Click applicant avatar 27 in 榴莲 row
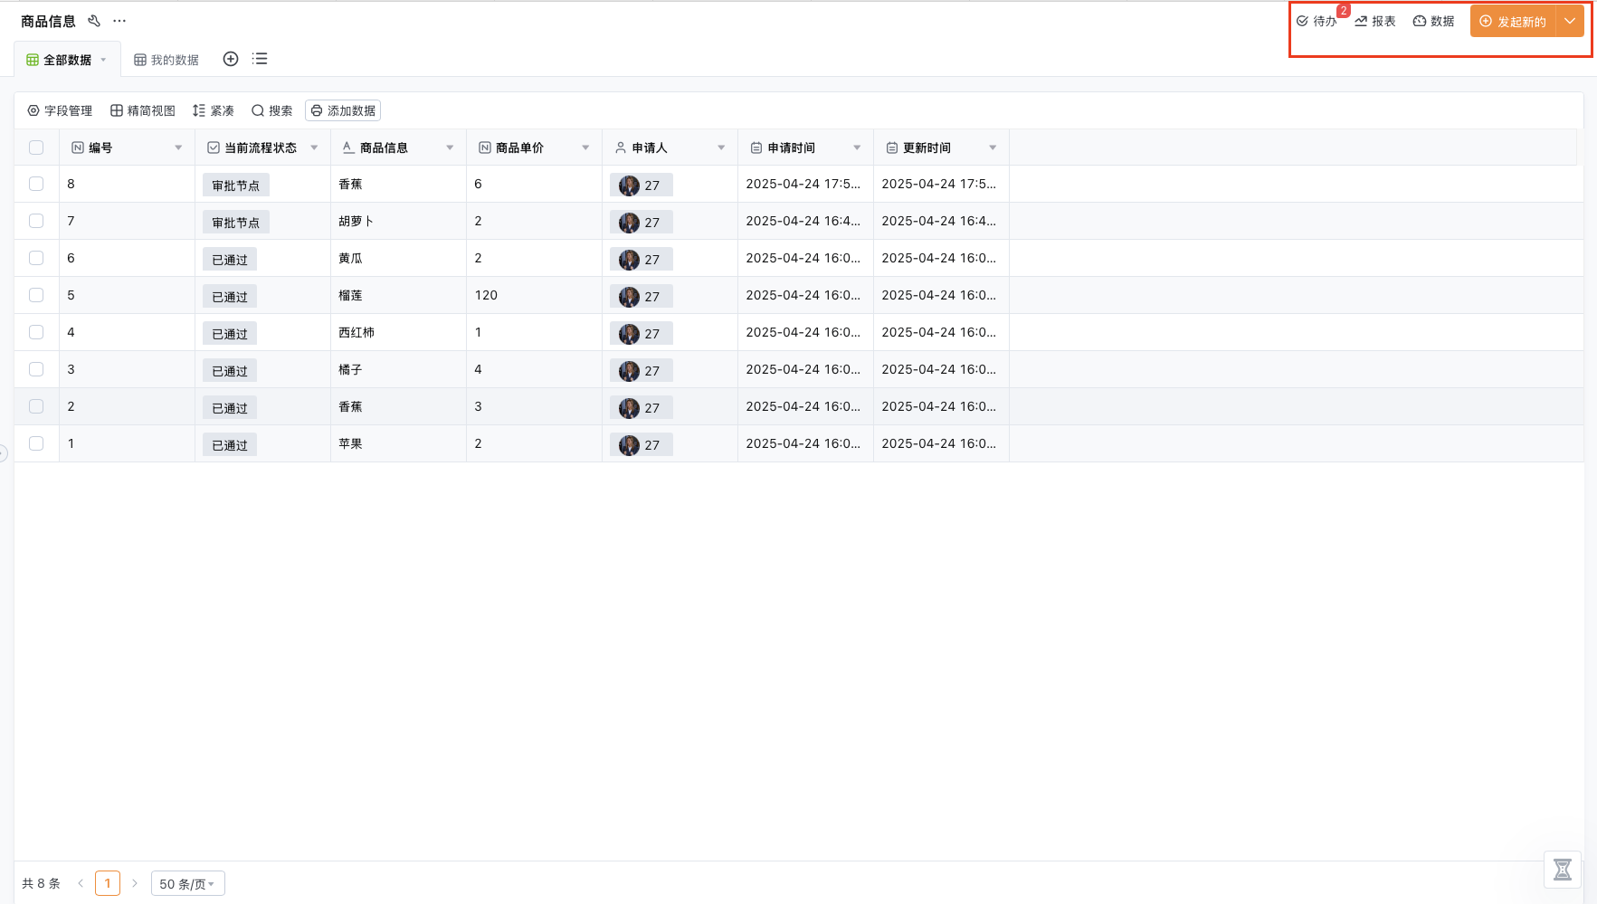 click(642, 296)
